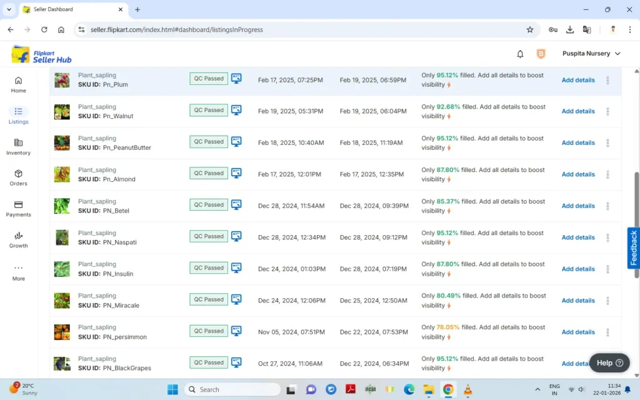Open the three-dot menu for Pn_Plum
This screenshot has height=400, width=640.
click(607, 81)
